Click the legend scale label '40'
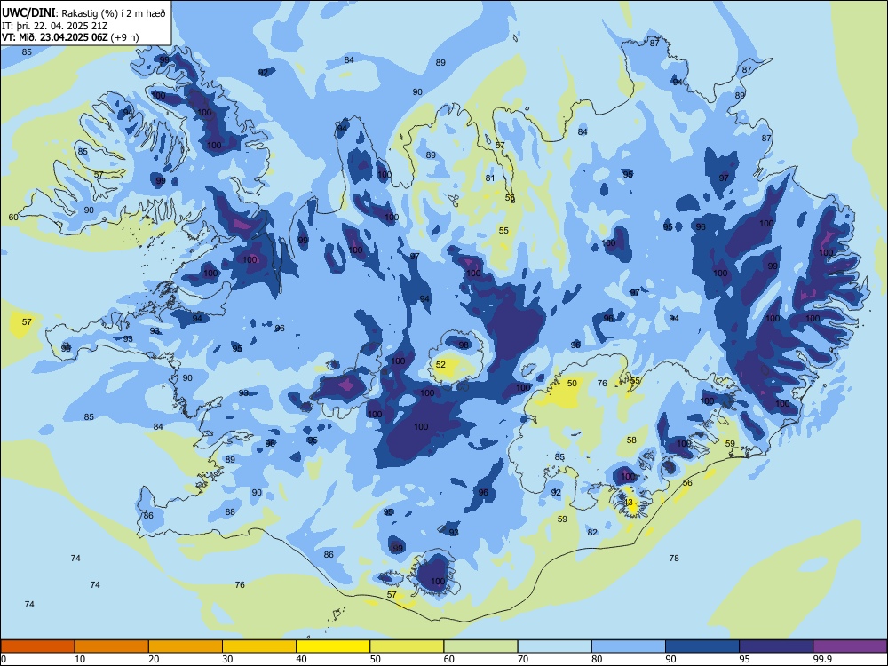 [x=301, y=659]
